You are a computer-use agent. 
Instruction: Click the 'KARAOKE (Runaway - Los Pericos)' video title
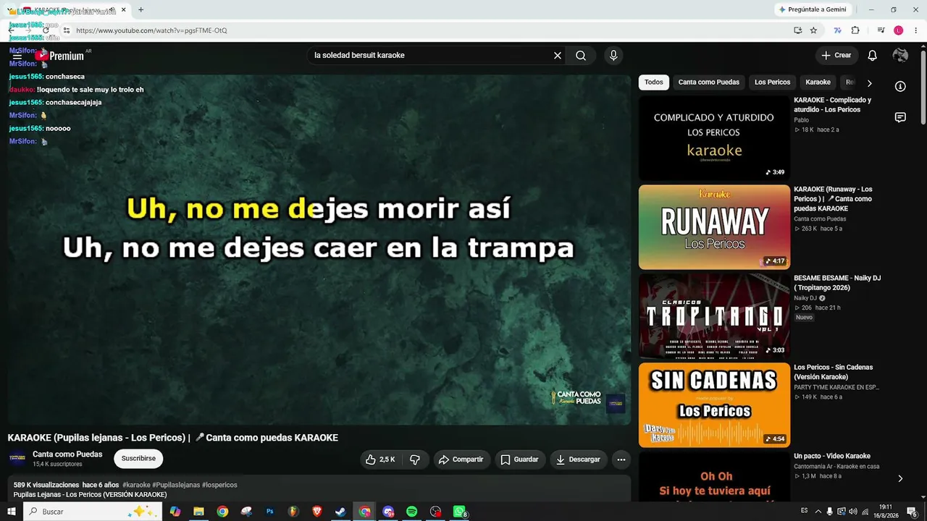pos(833,199)
